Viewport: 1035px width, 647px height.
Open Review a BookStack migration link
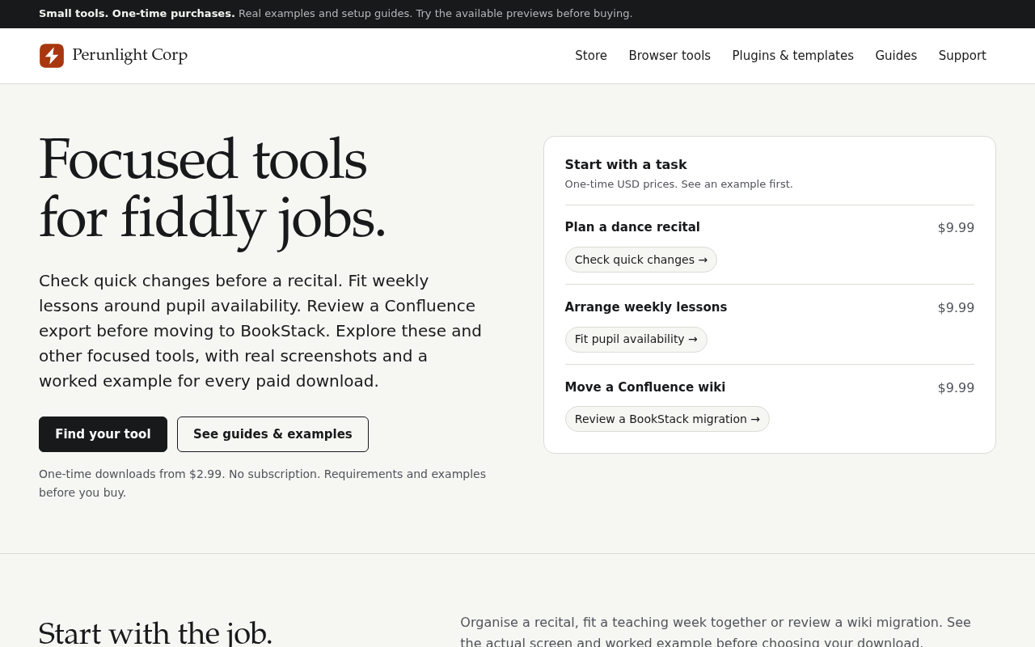[667, 419]
